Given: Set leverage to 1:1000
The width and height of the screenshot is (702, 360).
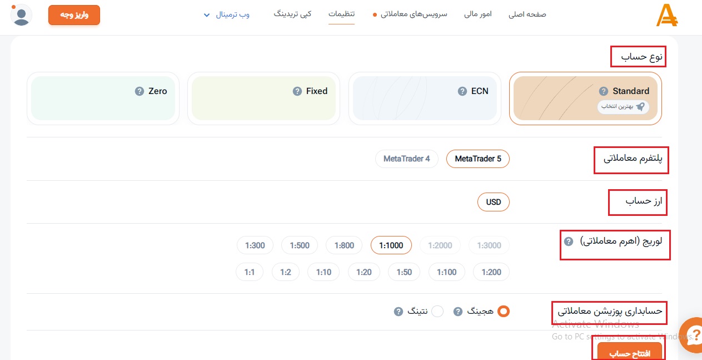Looking at the screenshot, I should click(x=391, y=245).
